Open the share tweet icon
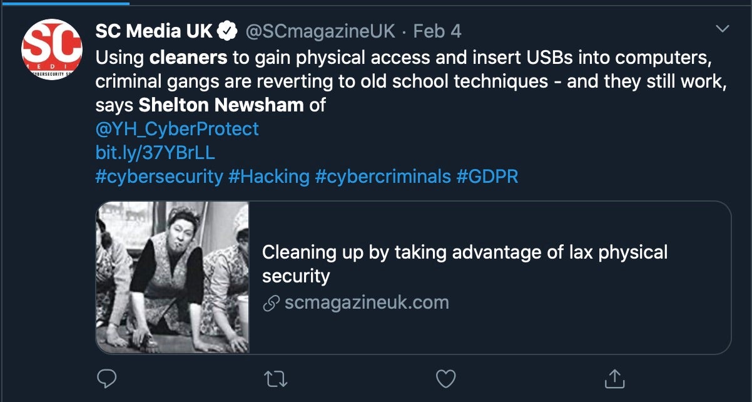 click(614, 378)
